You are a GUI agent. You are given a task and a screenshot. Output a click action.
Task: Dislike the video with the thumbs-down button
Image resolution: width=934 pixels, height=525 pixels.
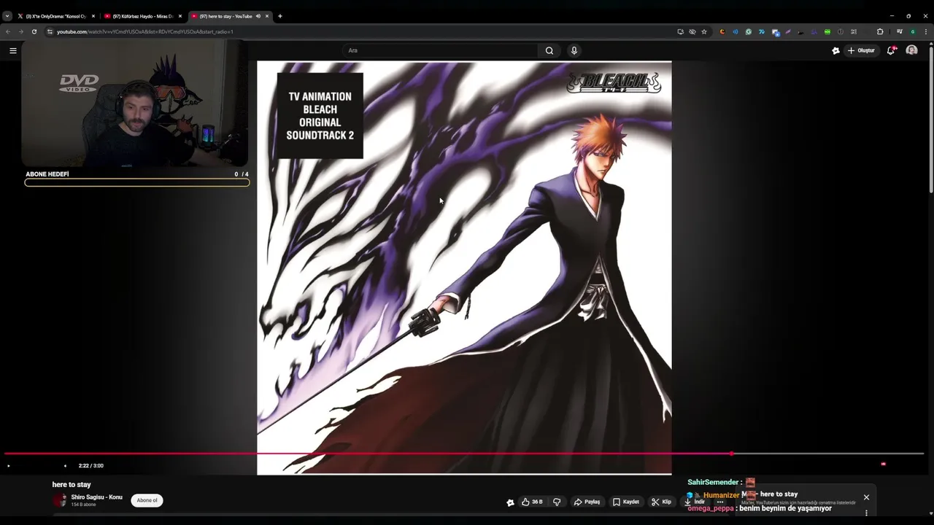click(x=557, y=502)
